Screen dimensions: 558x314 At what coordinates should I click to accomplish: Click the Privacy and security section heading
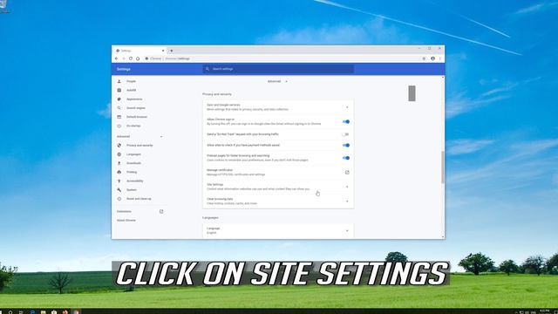coord(217,94)
